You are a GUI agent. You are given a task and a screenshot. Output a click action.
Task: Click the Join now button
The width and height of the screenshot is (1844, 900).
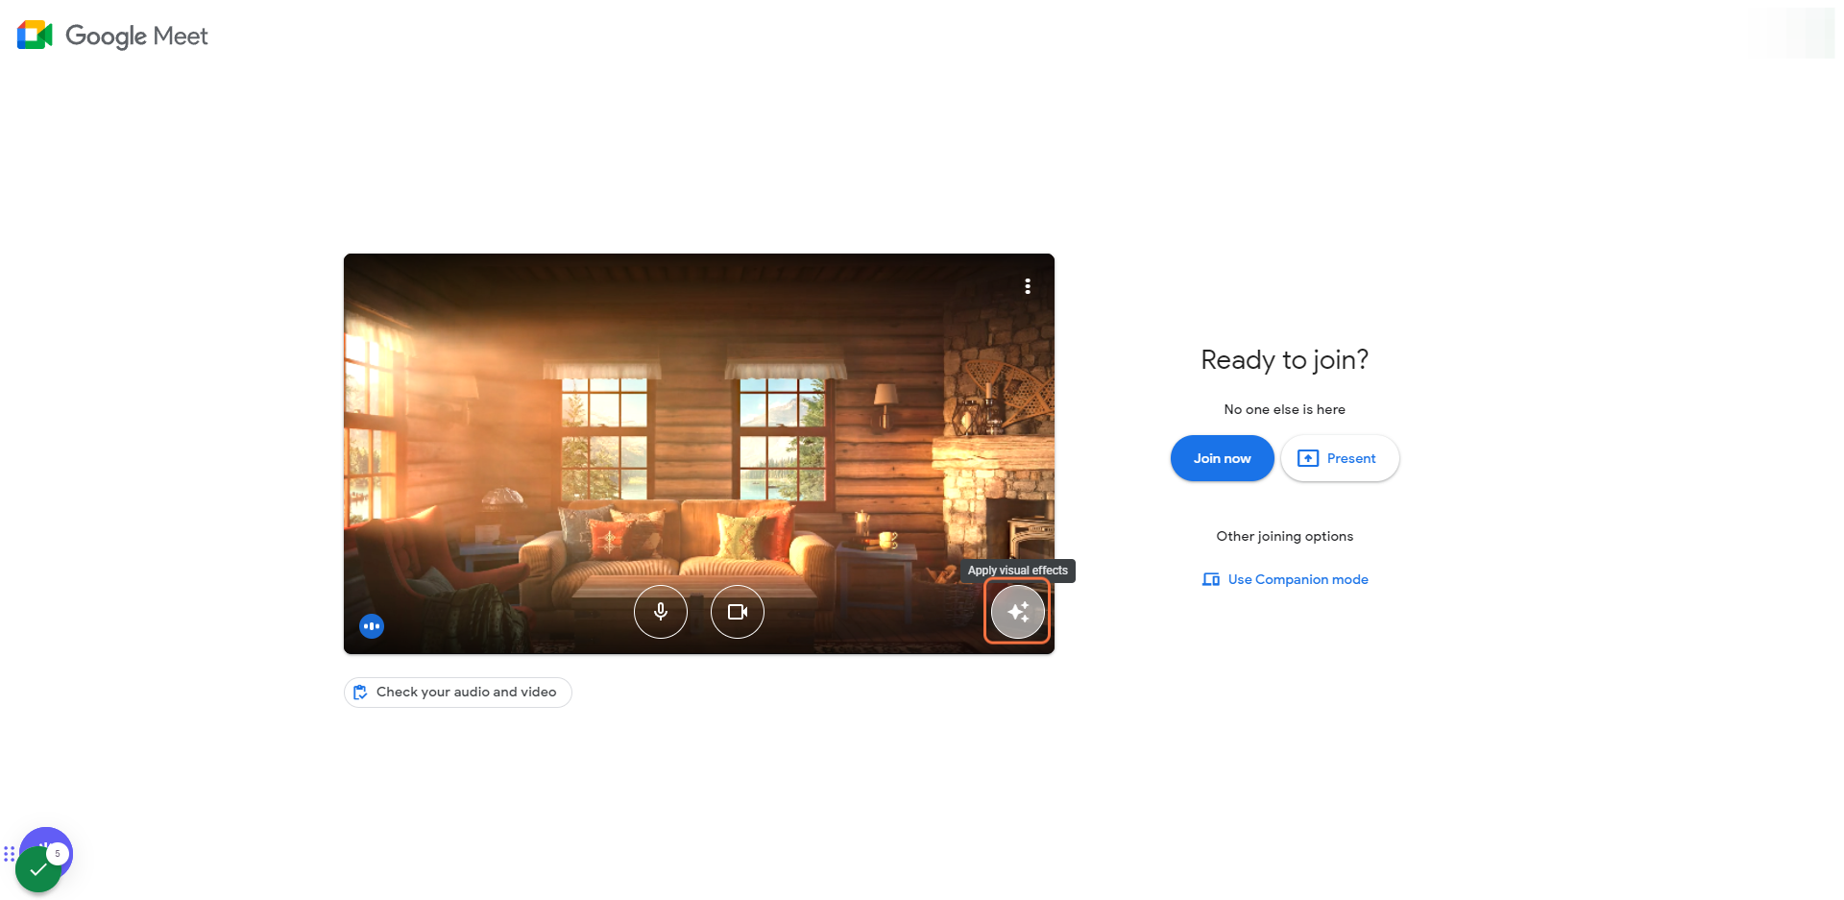[1222, 458]
